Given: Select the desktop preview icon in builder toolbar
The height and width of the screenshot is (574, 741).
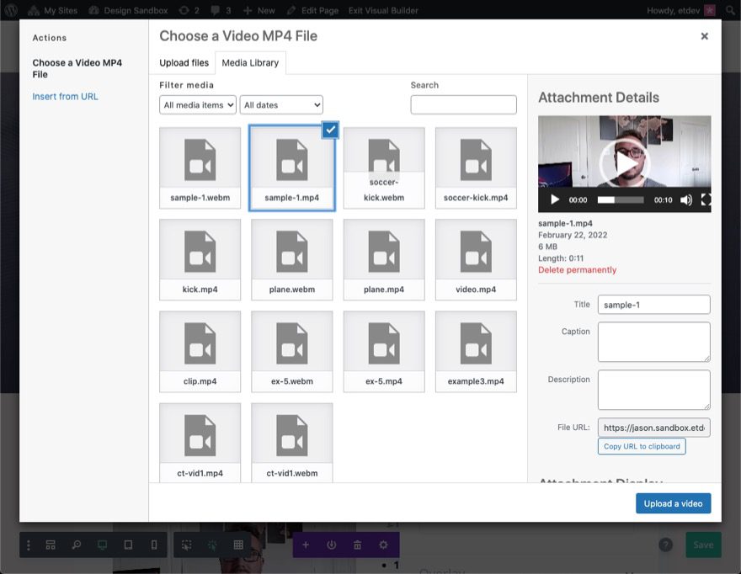Looking at the screenshot, I should pyautogui.click(x=102, y=545).
